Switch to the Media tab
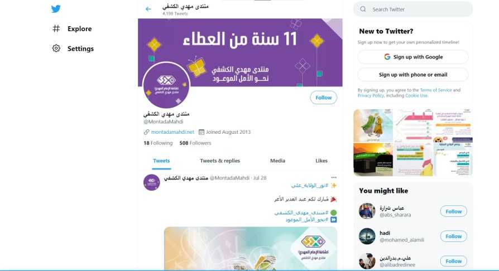The image size is (499, 271). coord(277,161)
